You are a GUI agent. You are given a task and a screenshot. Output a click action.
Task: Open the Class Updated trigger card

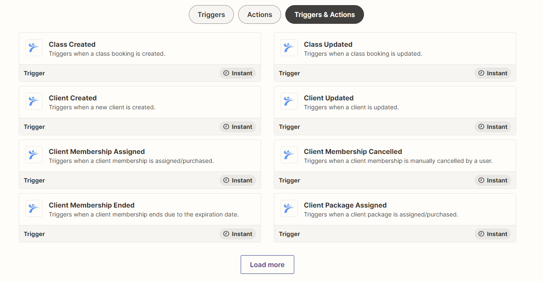pos(395,48)
